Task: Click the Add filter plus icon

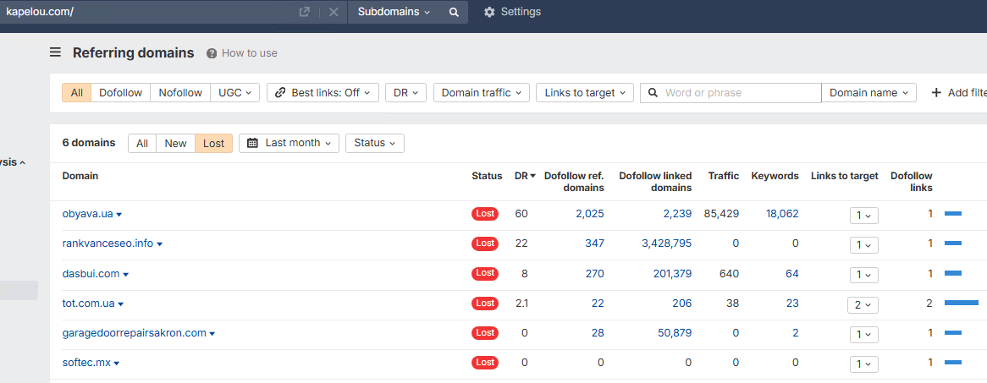Action: coord(936,93)
